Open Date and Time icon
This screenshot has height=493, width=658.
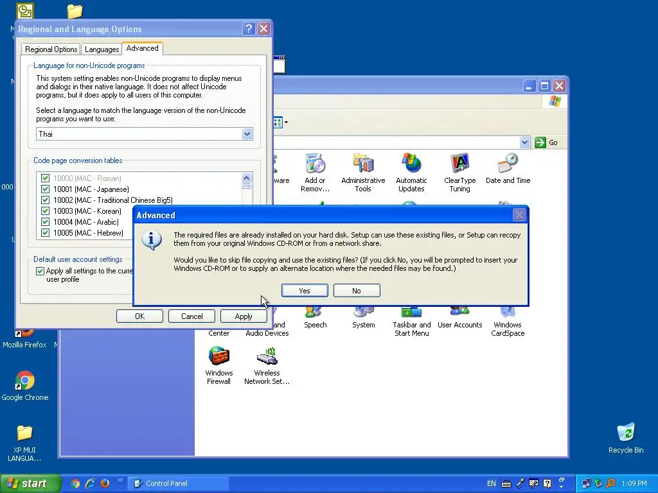[x=508, y=169]
